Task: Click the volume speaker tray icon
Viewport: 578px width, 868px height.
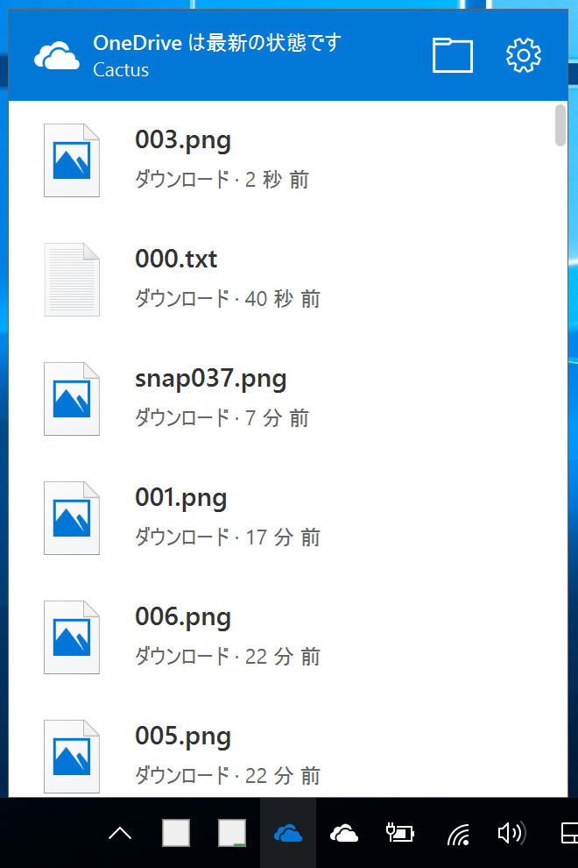Action: coord(511,833)
